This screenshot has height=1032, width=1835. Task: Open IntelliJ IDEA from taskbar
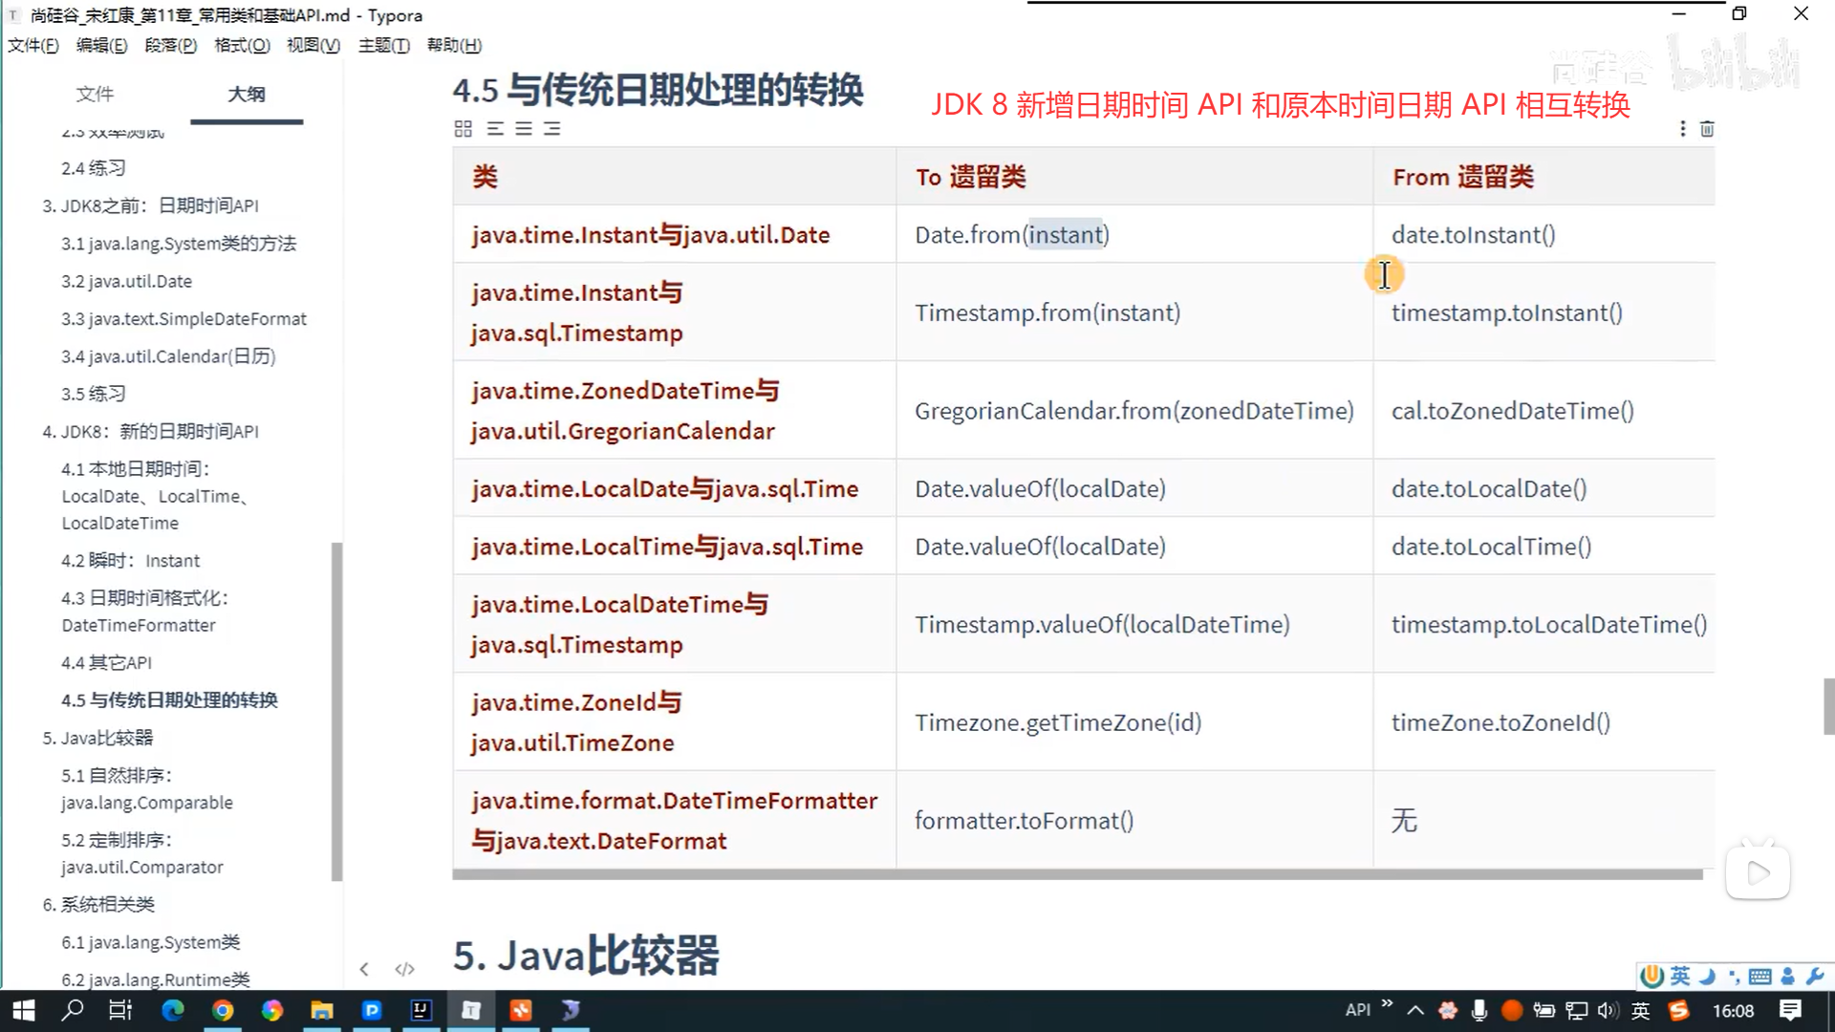pyautogui.click(x=421, y=1010)
